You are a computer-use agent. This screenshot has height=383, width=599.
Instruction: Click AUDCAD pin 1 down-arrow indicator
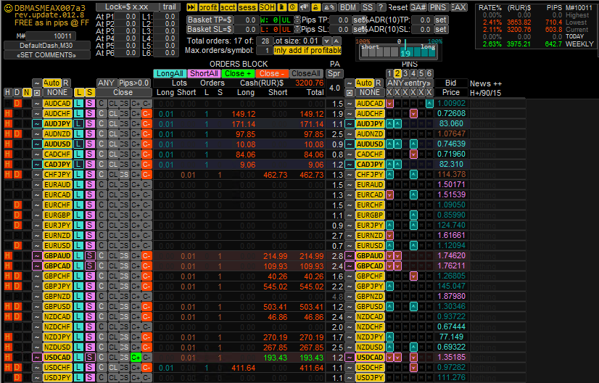click(389, 104)
